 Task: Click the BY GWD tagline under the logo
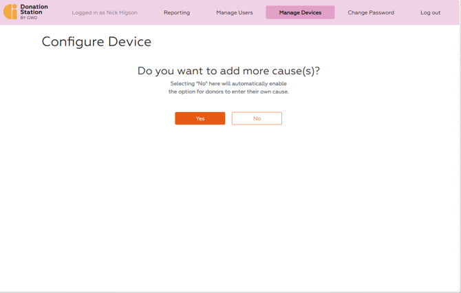[29, 18]
